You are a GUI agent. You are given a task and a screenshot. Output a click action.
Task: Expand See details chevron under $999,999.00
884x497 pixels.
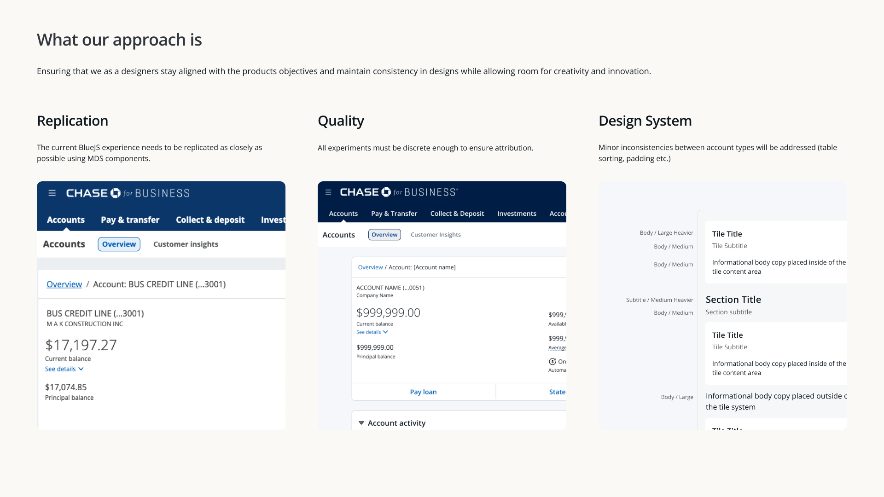pyautogui.click(x=385, y=332)
